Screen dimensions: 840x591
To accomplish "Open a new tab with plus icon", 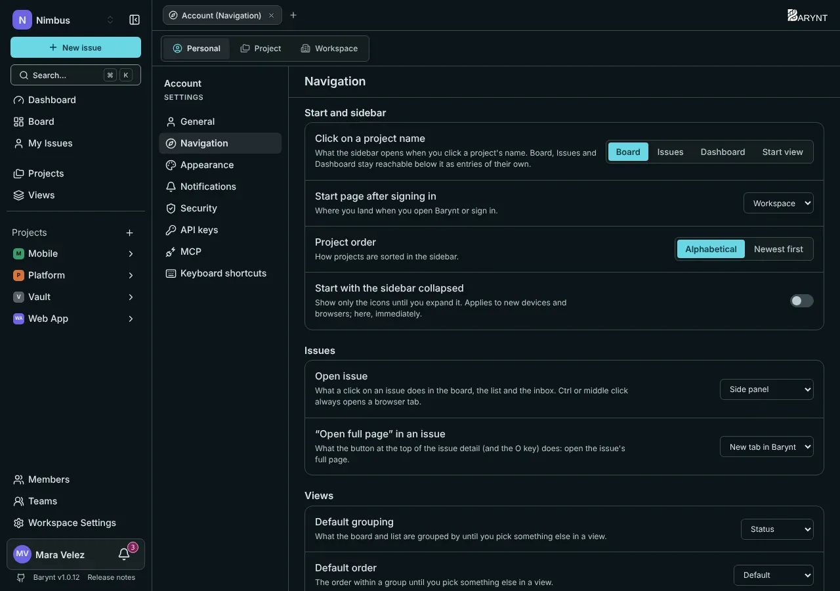I will (293, 15).
